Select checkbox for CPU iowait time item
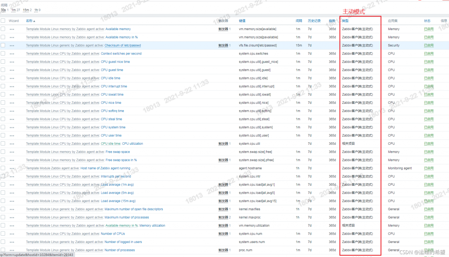 pyautogui.click(x=3, y=94)
